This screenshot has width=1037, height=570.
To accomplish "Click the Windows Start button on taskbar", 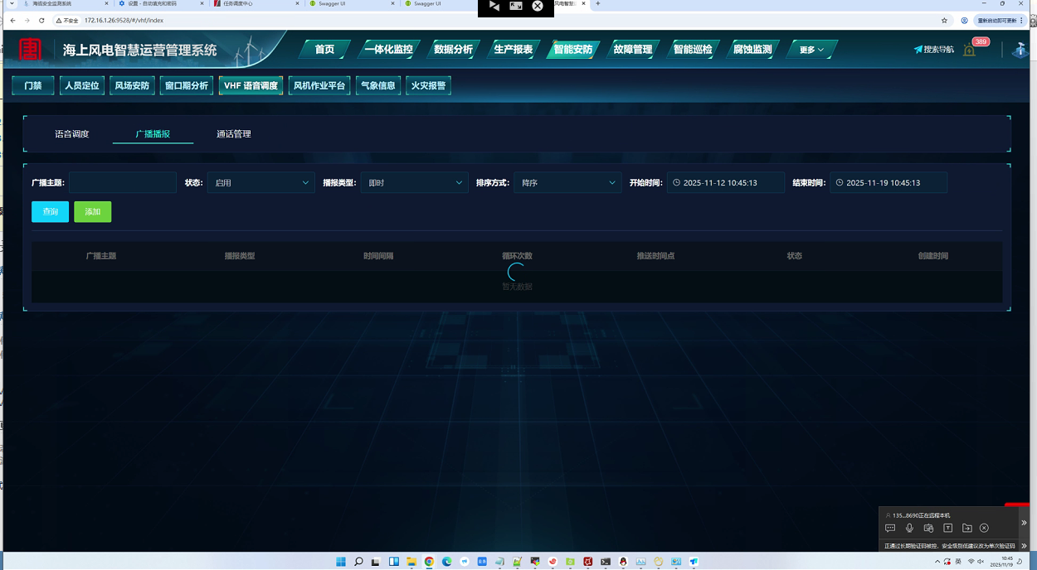I will [340, 562].
